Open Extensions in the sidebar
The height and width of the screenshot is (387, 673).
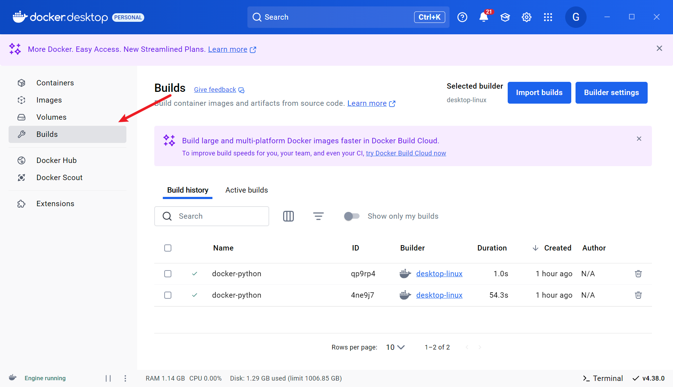(x=67, y=204)
